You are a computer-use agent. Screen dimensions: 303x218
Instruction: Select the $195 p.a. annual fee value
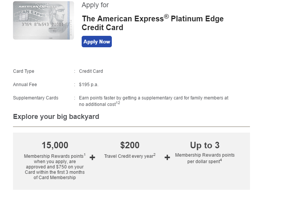[89, 85]
